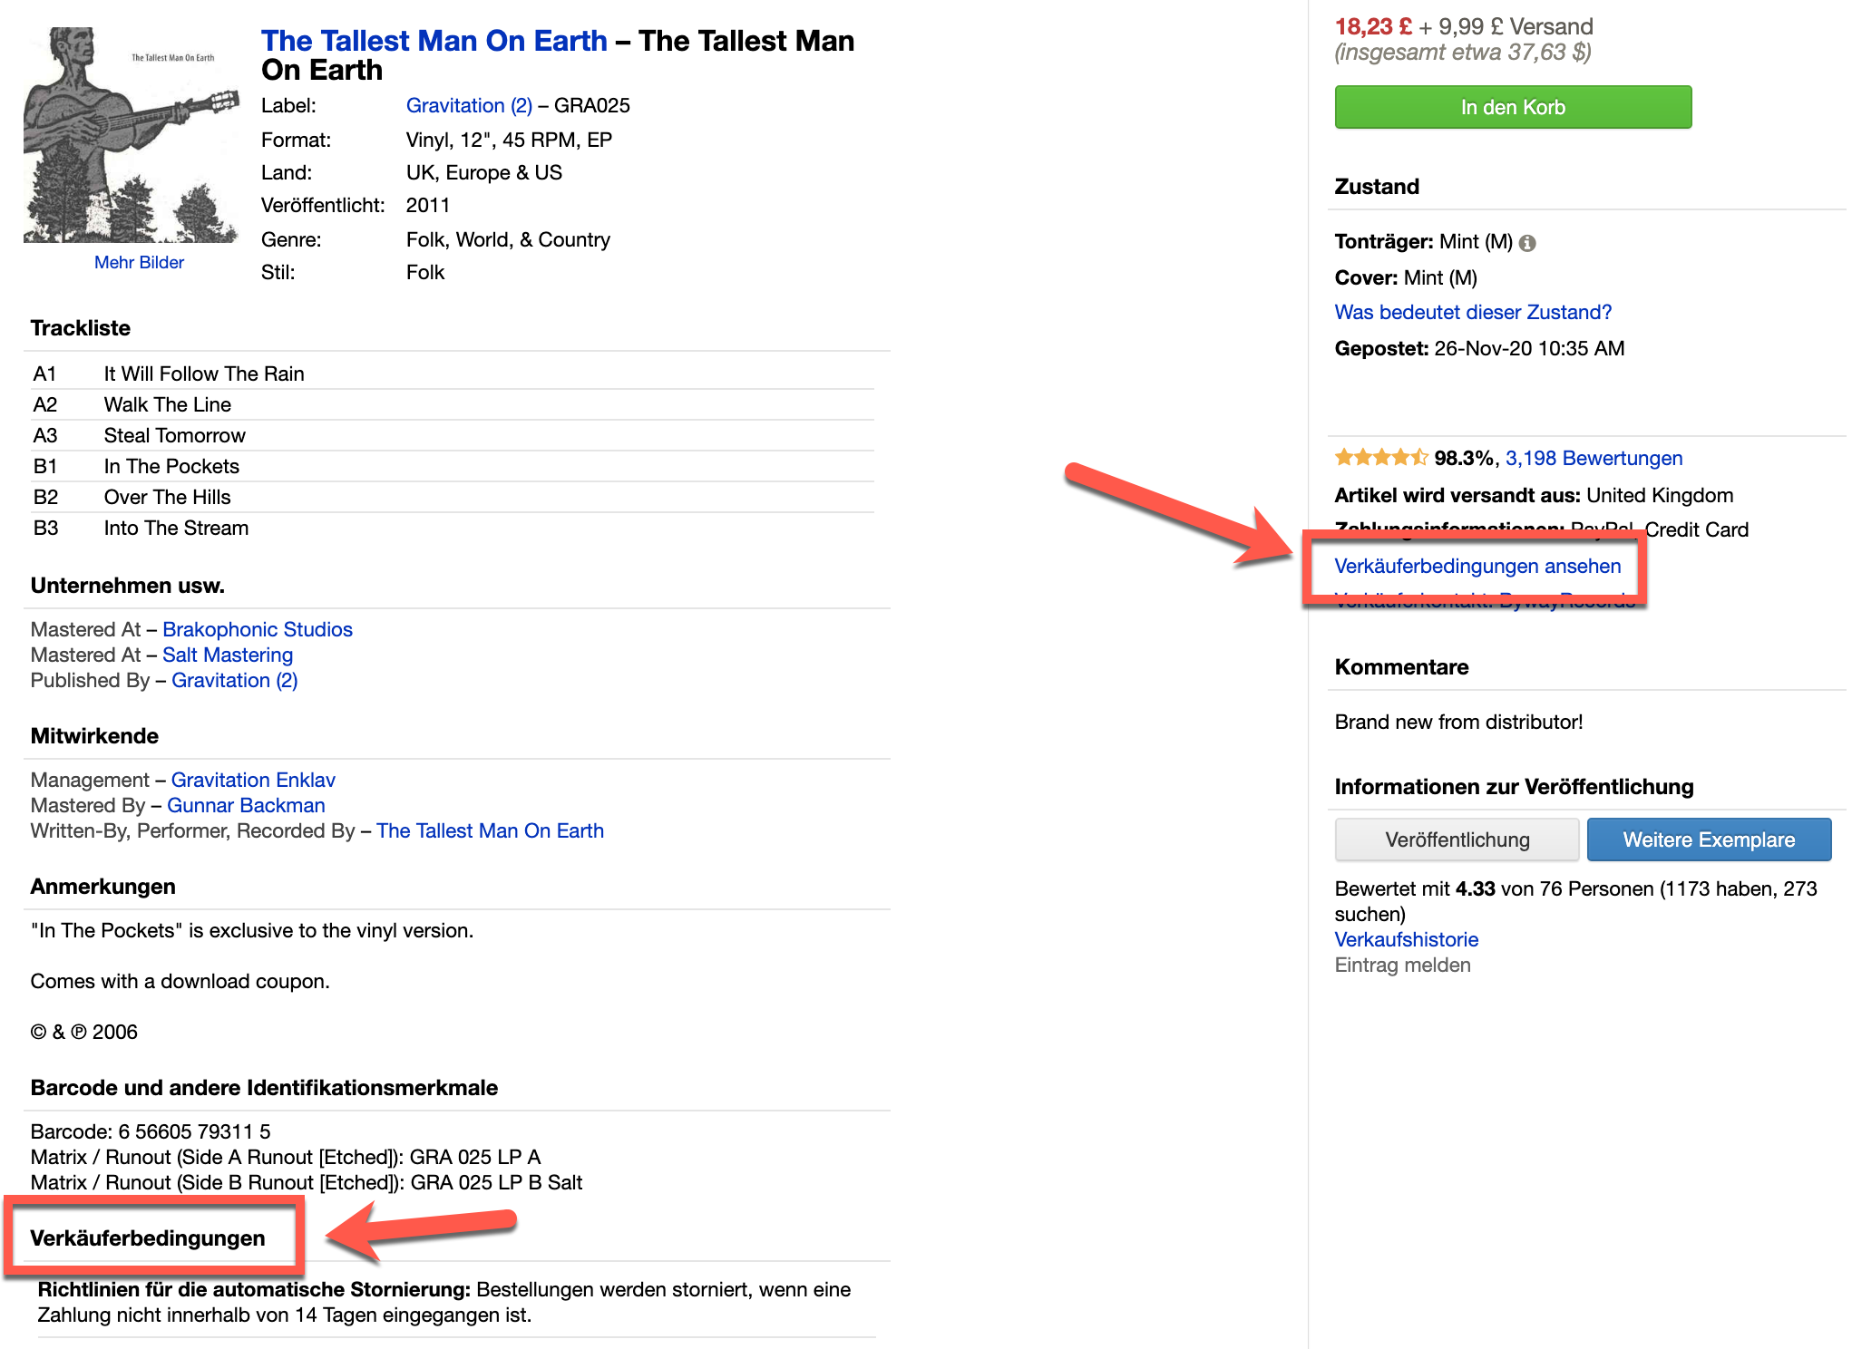Click the insgesamt etwa 37,63 $ total

pyautogui.click(x=1463, y=52)
